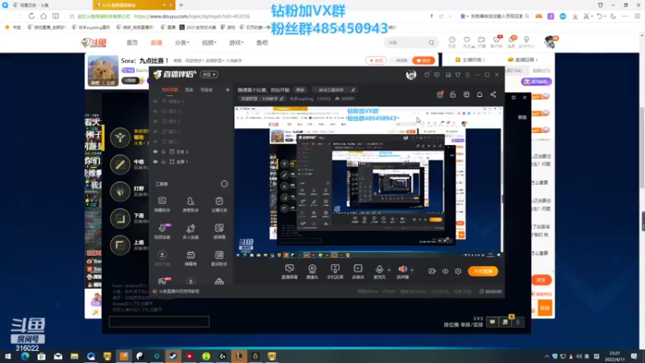Open 视频 dropdown in Douyu navigation
Viewport: 645px width, 363px height.
tap(209, 43)
